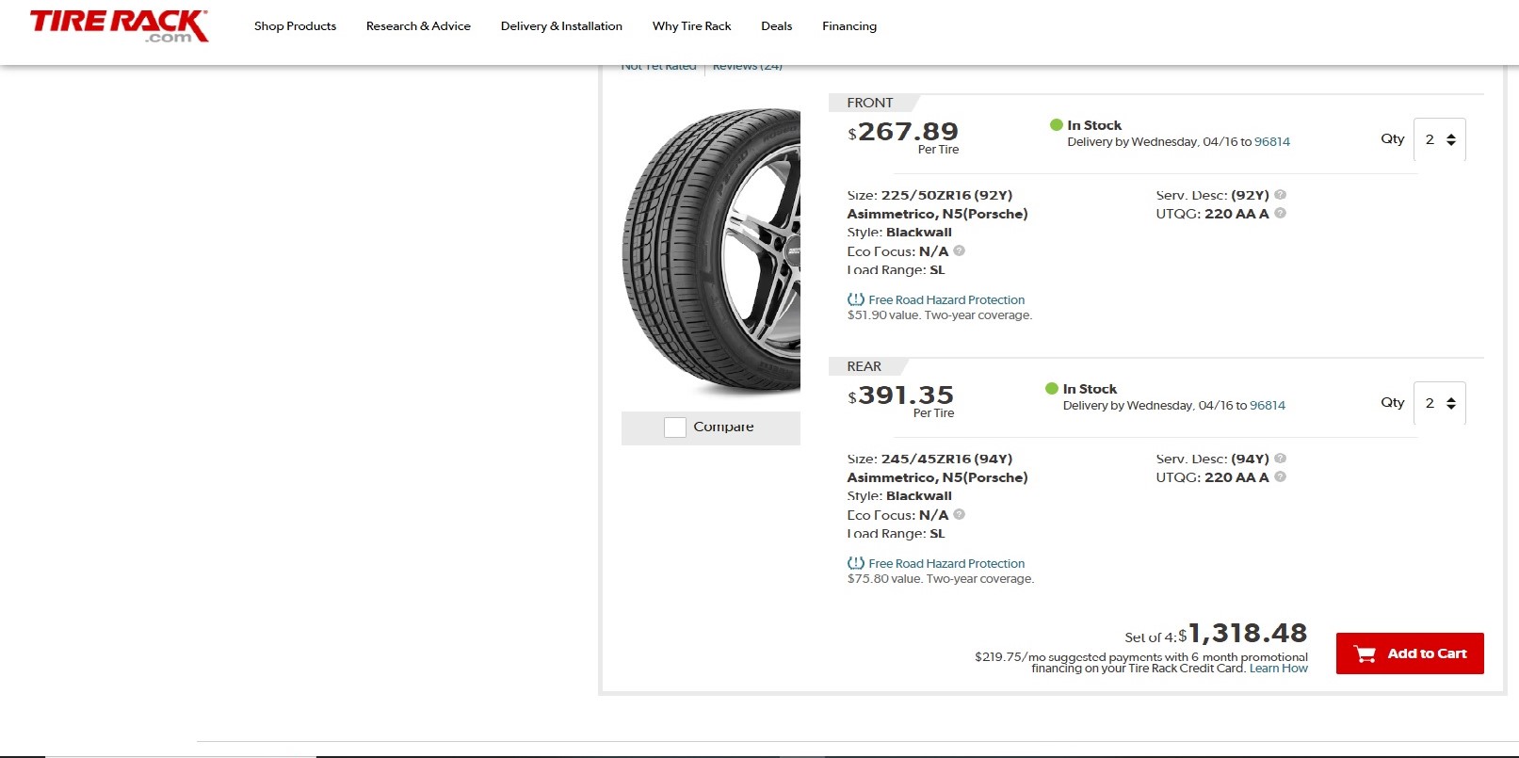
Task: Click the REAR price $391.35
Action: (901, 395)
